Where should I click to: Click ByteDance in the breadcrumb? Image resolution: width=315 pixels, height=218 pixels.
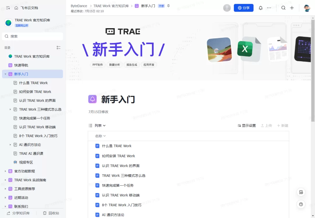(79, 6)
